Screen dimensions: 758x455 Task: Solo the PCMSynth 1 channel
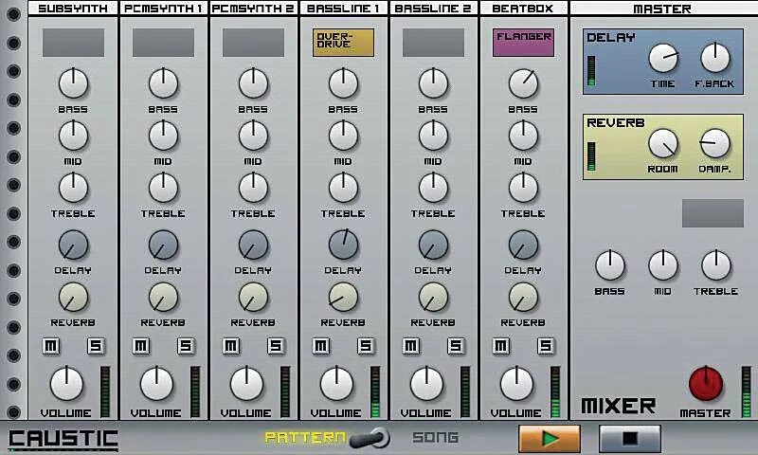[x=186, y=346]
